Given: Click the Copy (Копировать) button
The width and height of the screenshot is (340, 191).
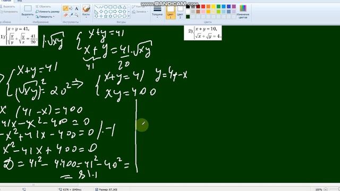Looking at the screenshot, I should [8, 12].
